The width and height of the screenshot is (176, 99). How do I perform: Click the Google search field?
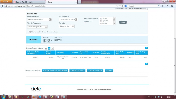pos(143,6)
